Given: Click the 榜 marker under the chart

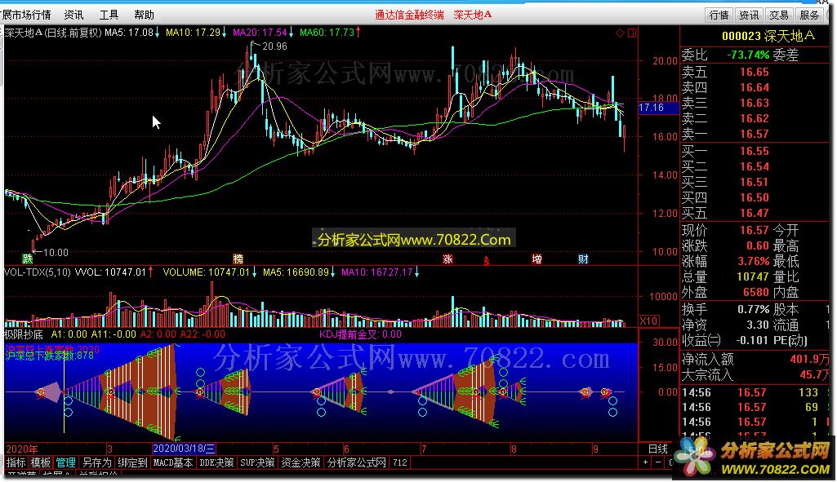Looking at the screenshot, I should [x=238, y=259].
